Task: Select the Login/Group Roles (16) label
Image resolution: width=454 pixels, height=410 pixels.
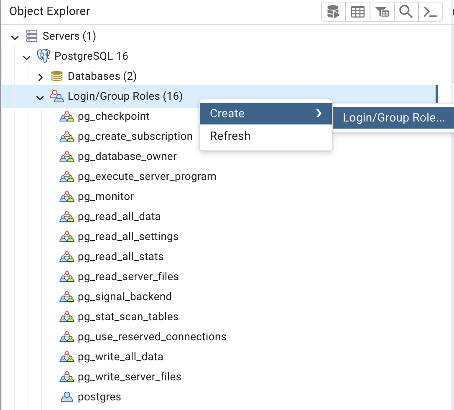Action: tap(125, 96)
